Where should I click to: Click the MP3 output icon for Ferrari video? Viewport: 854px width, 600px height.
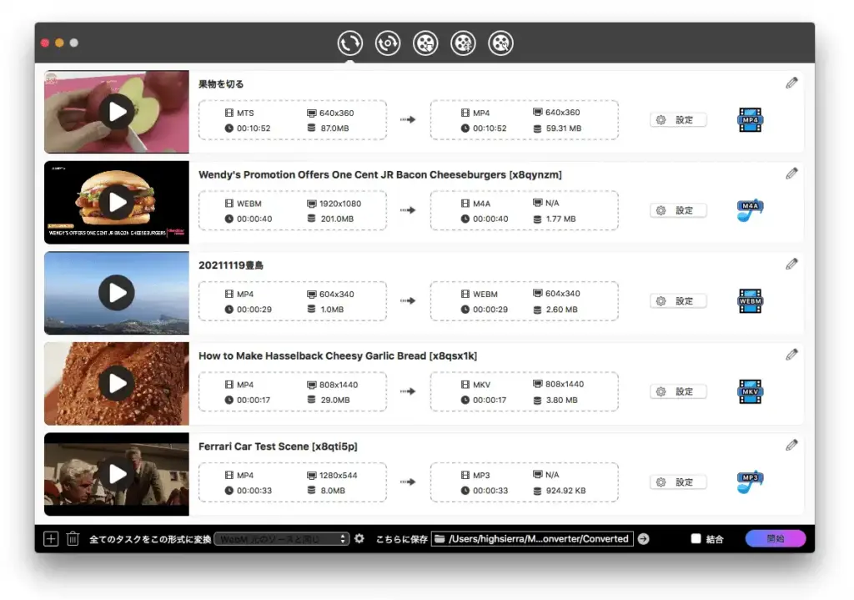[x=749, y=482]
